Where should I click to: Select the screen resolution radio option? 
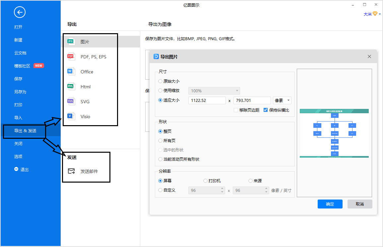click(160, 181)
